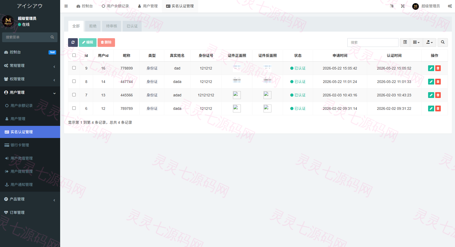This screenshot has height=247, width=455.
Task: Tick the select-all header checkbox
Action: point(74,55)
